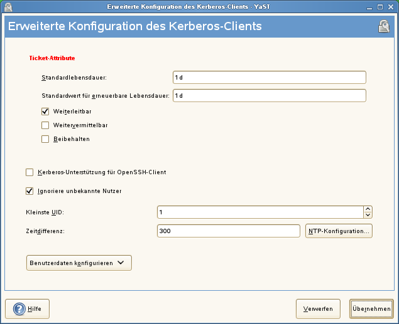Image resolution: width=399 pixels, height=324 pixels.
Task: Click the window menu icon in title bar
Action: (7, 6)
